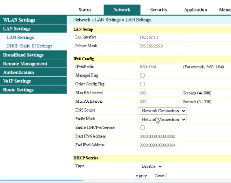Image resolution: width=231 pixels, height=183 pixels.
Task: Click the 'Enable DHCPv6 Service' label
Action: 95,127
